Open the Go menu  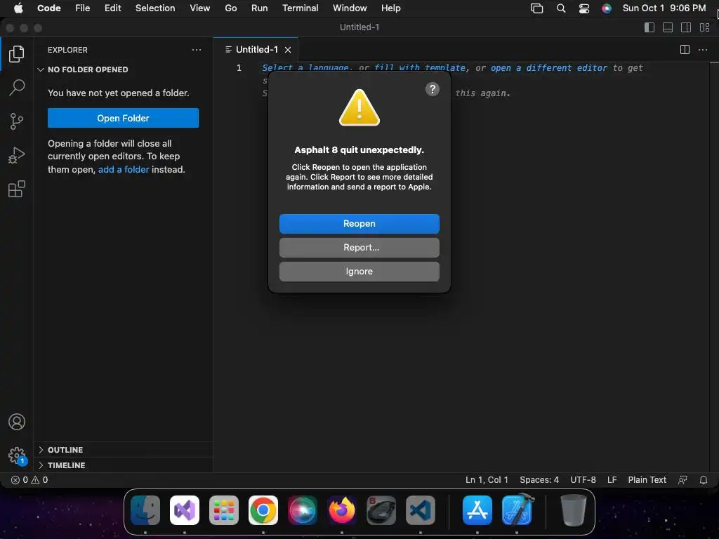(x=230, y=8)
